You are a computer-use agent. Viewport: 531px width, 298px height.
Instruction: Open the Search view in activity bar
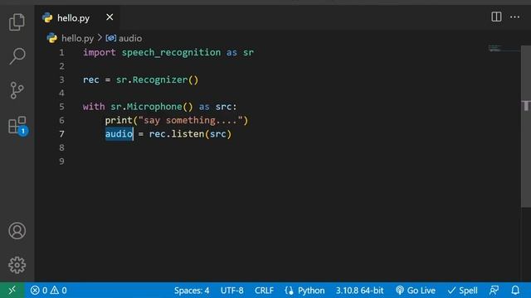point(17,56)
